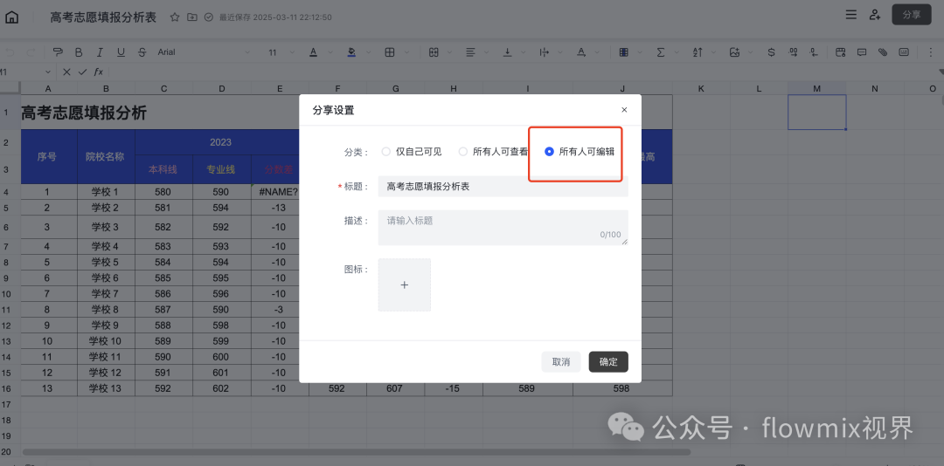Click the confirm checkmark in formula bar
Image resolution: width=944 pixels, height=466 pixels.
82,72
